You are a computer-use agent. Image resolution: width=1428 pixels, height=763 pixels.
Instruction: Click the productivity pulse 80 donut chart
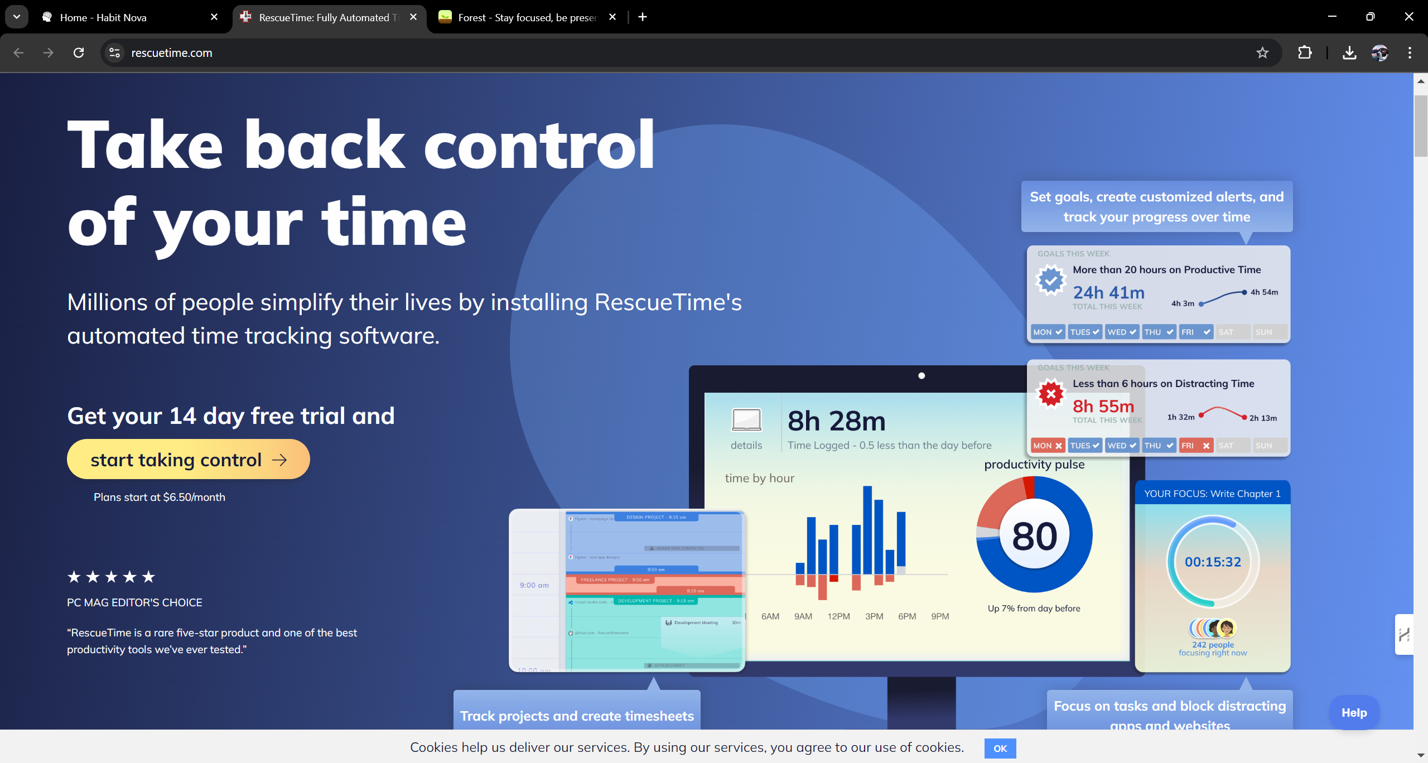(1034, 535)
